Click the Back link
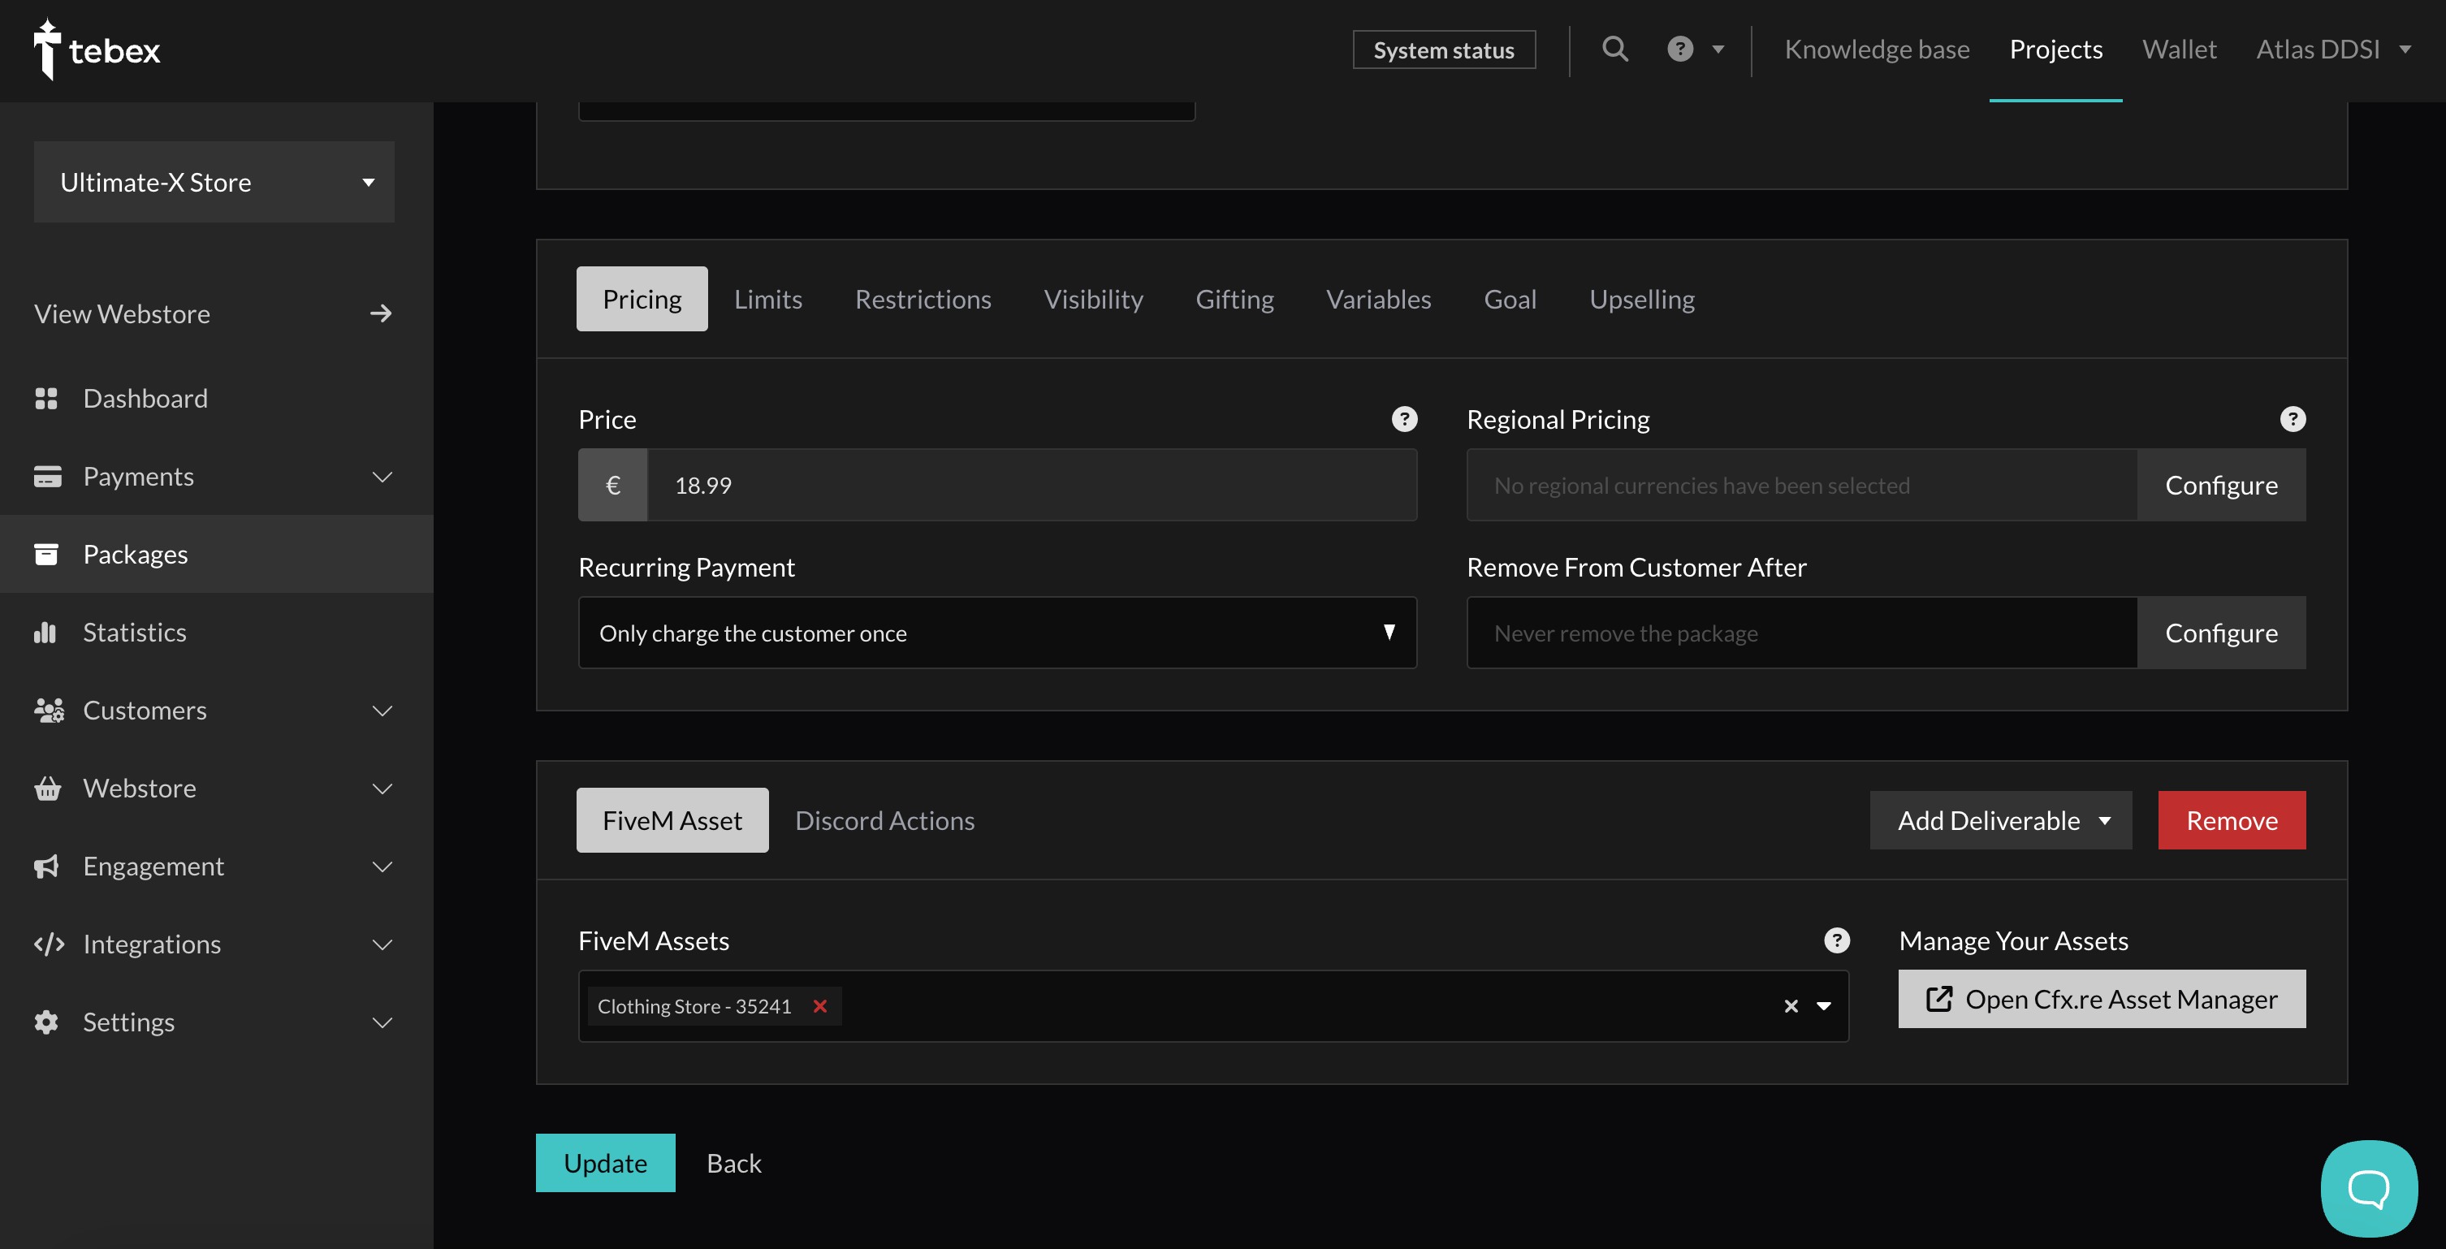 [734, 1163]
